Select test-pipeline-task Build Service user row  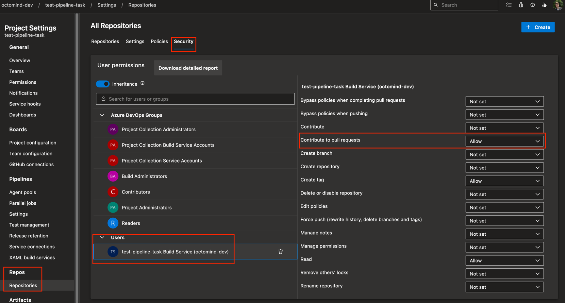pyautogui.click(x=195, y=252)
